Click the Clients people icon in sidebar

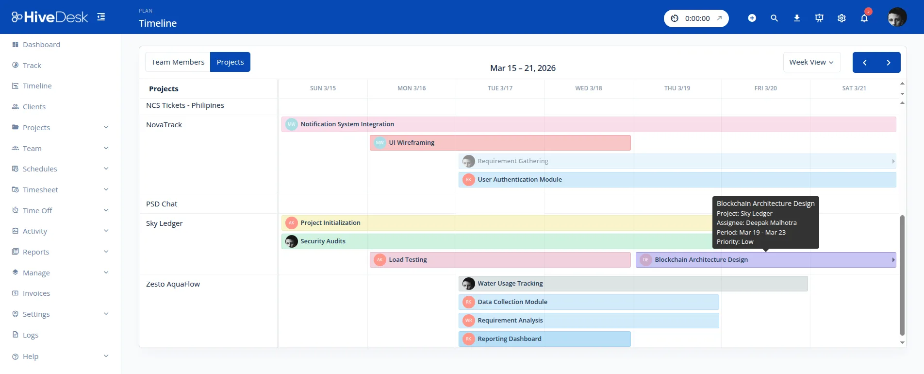(15, 106)
